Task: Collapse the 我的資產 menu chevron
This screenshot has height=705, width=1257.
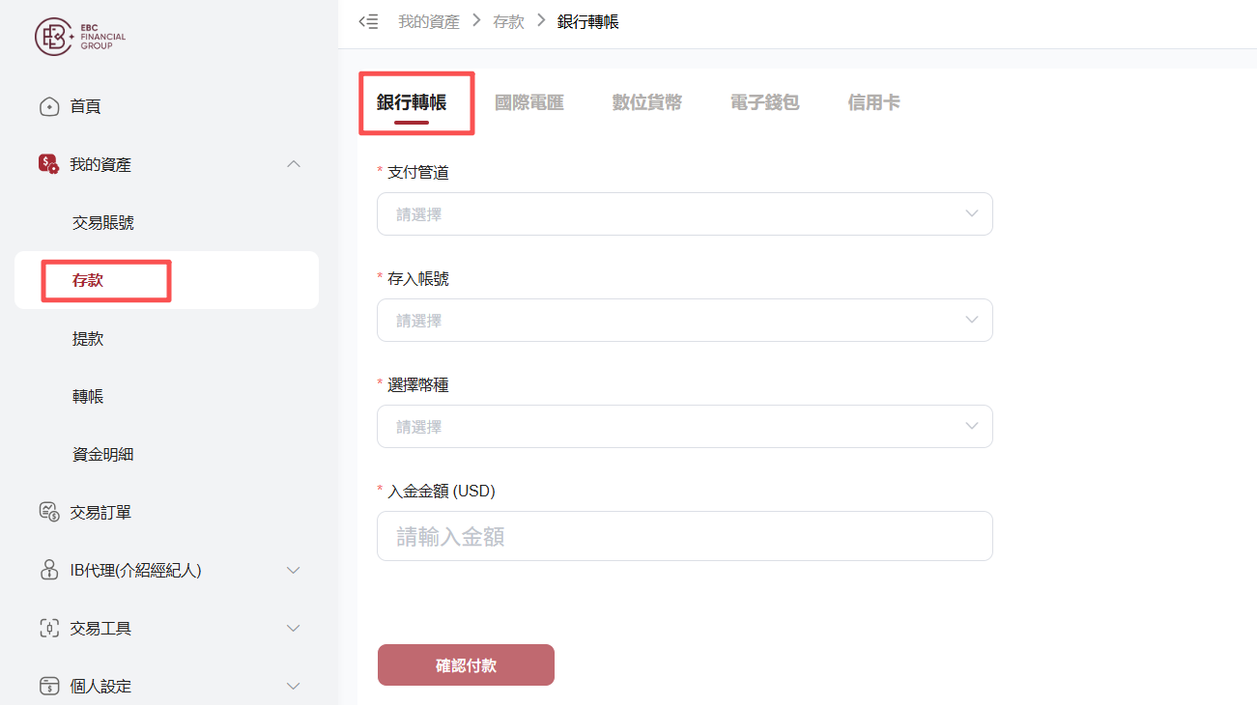Action: (295, 164)
